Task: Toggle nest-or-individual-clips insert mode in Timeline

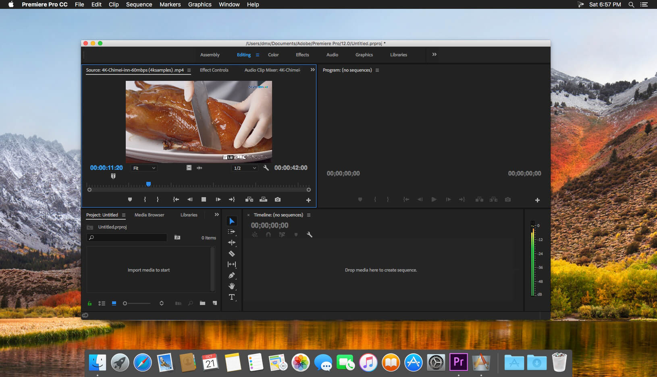Action: [255, 235]
